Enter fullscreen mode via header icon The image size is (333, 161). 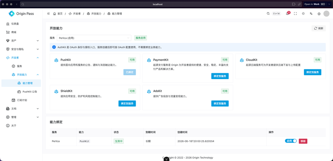pyautogui.click(x=295, y=14)
